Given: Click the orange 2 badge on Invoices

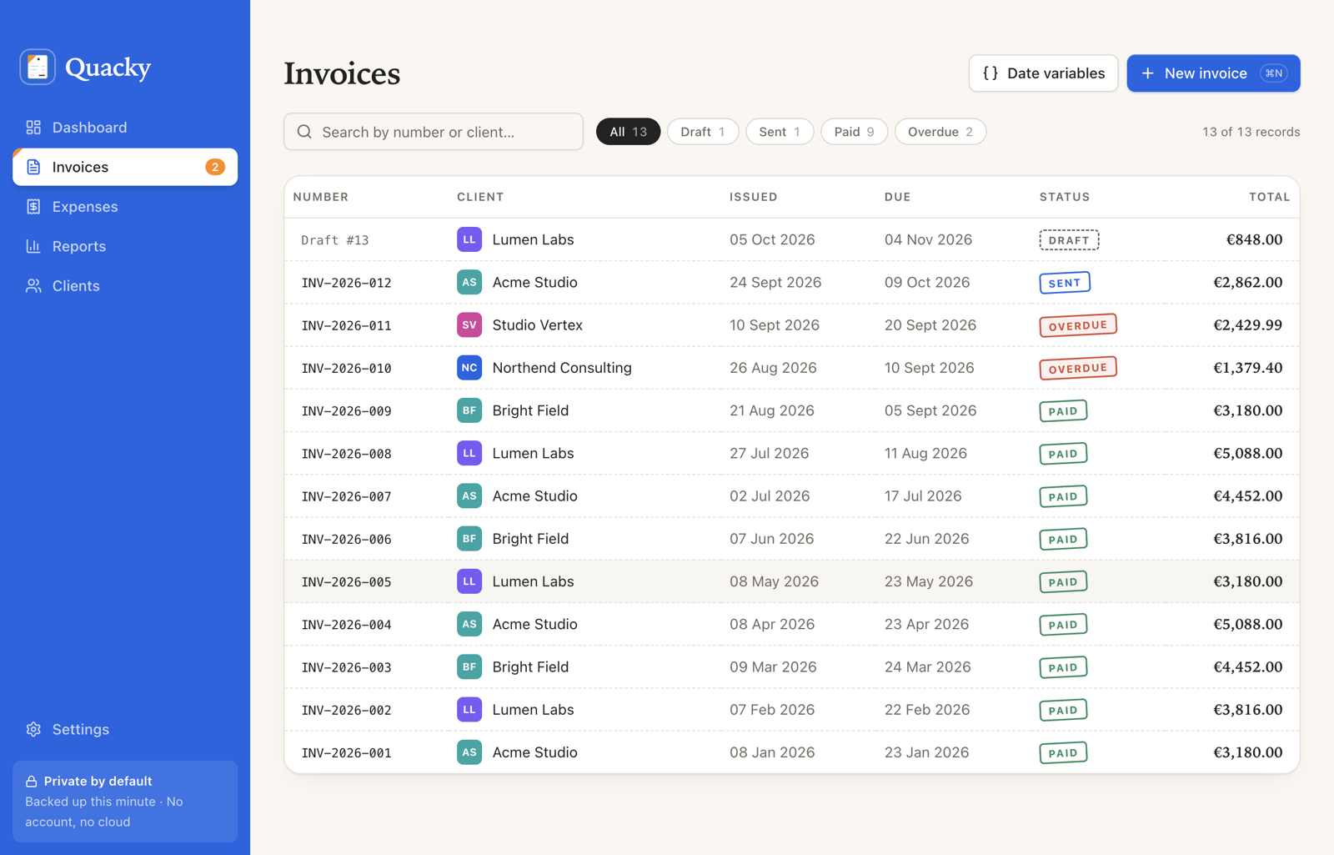Looking at the screenshot, I should click(215, 167).
